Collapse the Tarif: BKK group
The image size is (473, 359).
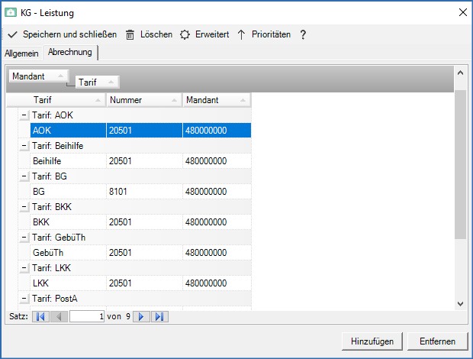pyautogui.click(x=24, y=206)
